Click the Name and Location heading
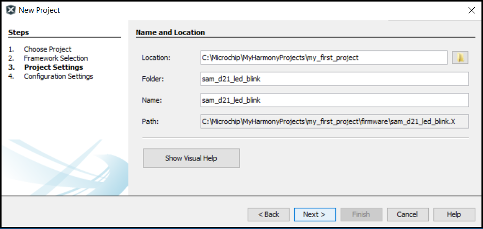Image resolution: width=483 pixels, height=229 pixels. (170, 32)
